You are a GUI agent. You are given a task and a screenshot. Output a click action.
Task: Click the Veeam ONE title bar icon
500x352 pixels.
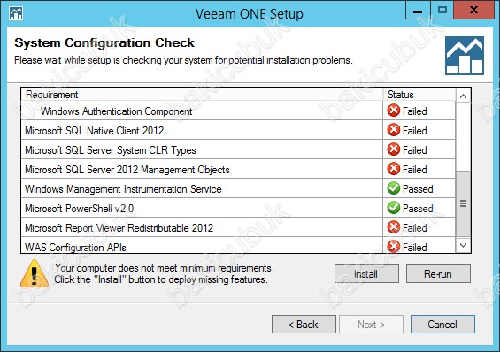coord(16,13)
